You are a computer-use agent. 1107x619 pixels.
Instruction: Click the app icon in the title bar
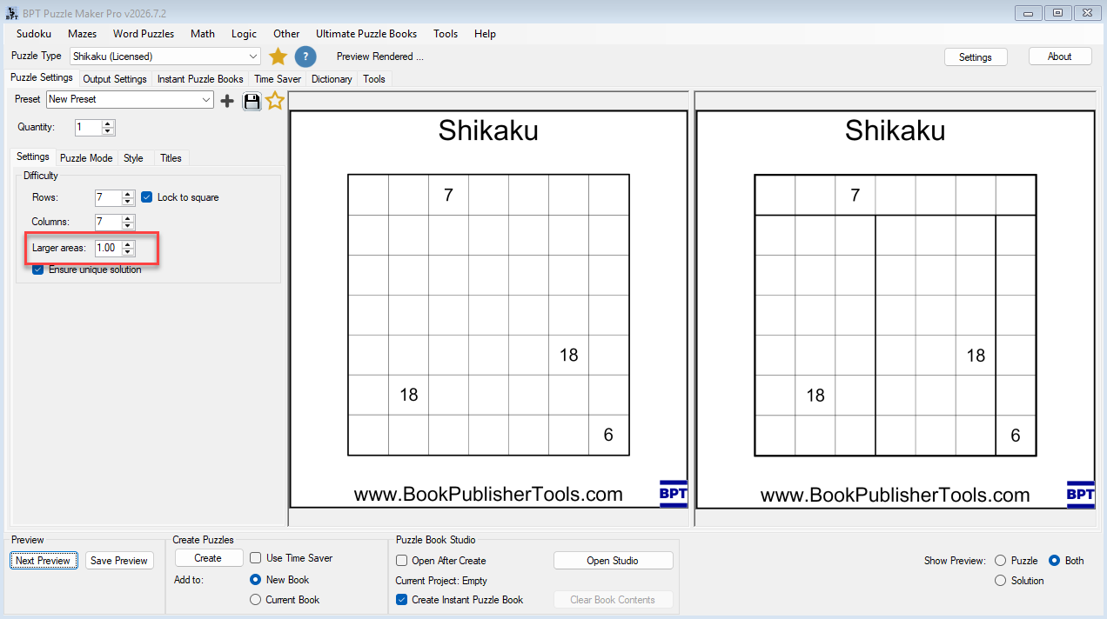[12, 13]
